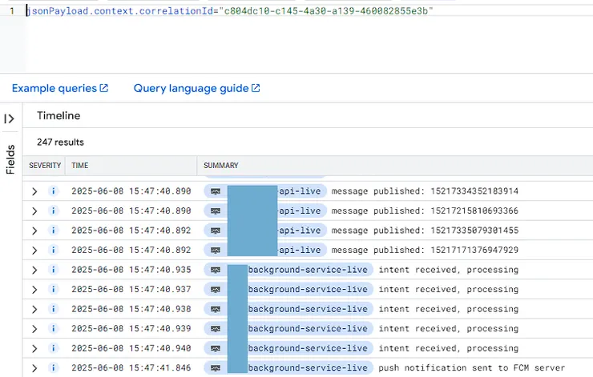
Task: Click info severity icon at 15:47:40.940
Action: [54, 348]
